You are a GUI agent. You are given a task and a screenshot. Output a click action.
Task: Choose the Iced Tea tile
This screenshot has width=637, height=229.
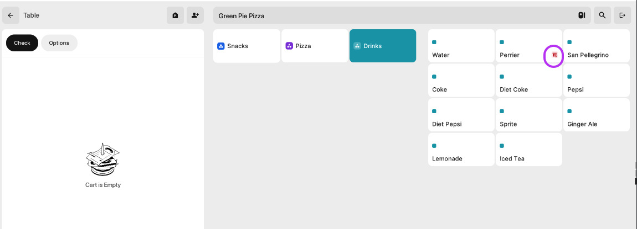(529, 150)
